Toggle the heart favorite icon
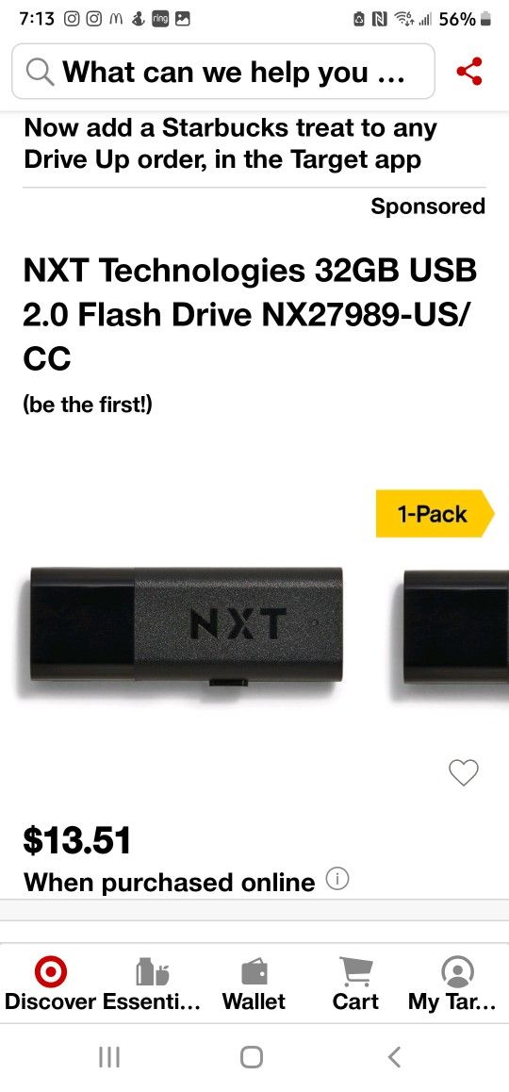Screen dimensions: 509x1092 pos(464,772)
